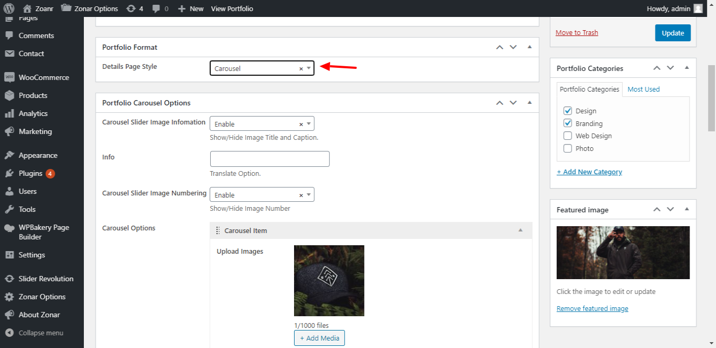Open the Carousel Slider Image Infomation dropdown
The image size is (716, 348).
click(x=262, y=124)
